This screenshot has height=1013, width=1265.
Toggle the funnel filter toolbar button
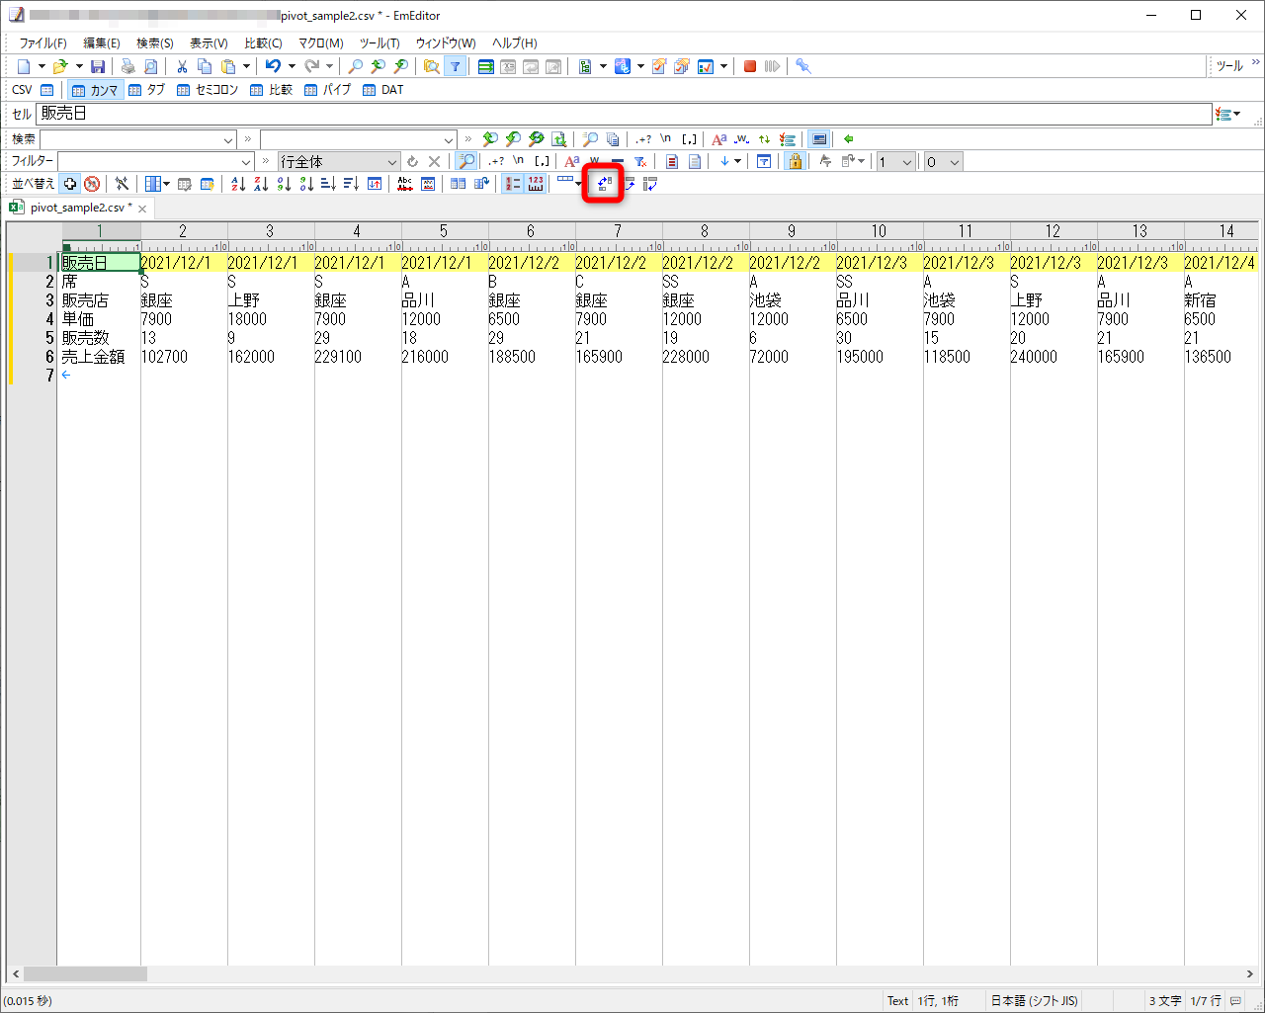click(455, 66)
